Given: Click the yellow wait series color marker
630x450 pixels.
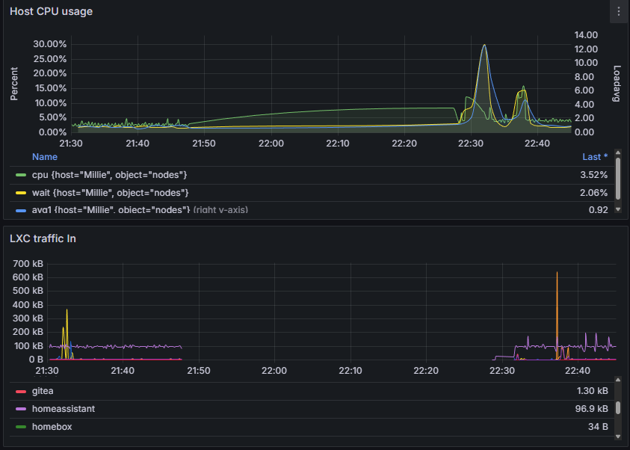Looking at the screenshot, I should coord(21,193).
